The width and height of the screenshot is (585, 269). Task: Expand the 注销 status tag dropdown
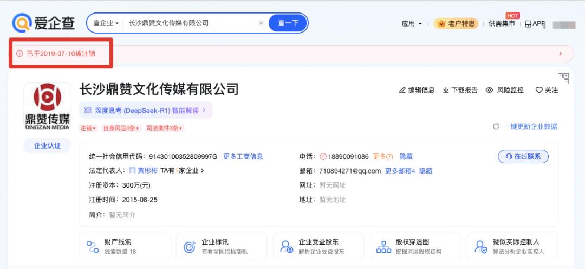(89, 128)
